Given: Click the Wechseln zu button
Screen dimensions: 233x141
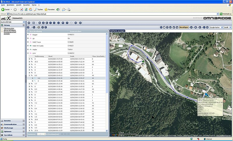Looking at the screenshot, I should [x=226, y=14].
